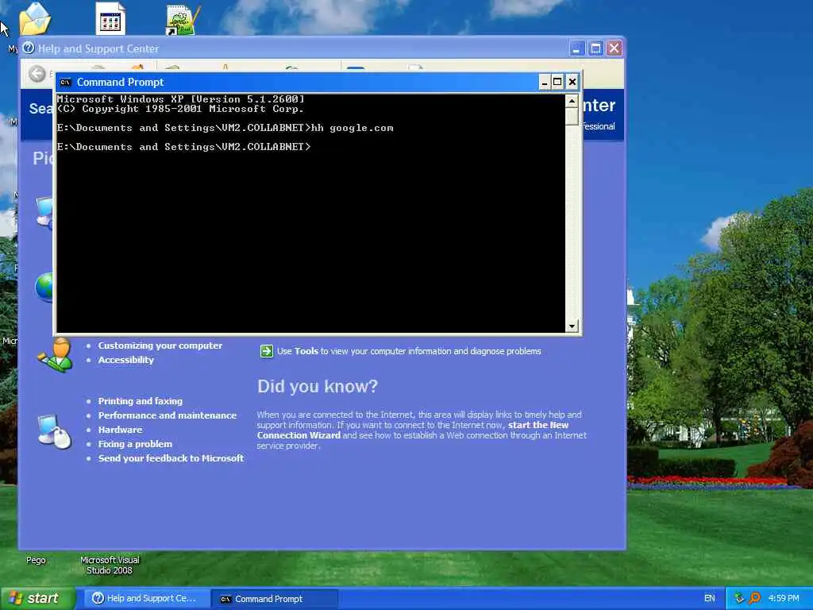Image resolution: width=813 pixels, height=610 pixels.
Task: Click the green arrow icon beside Use Tools
Action: [267, 351]
